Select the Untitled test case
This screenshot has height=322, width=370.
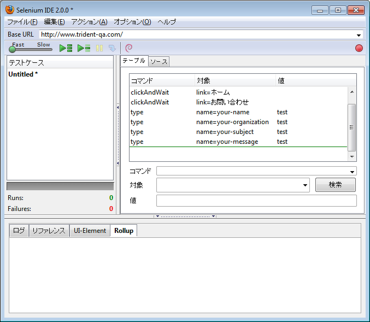(23, 74)
